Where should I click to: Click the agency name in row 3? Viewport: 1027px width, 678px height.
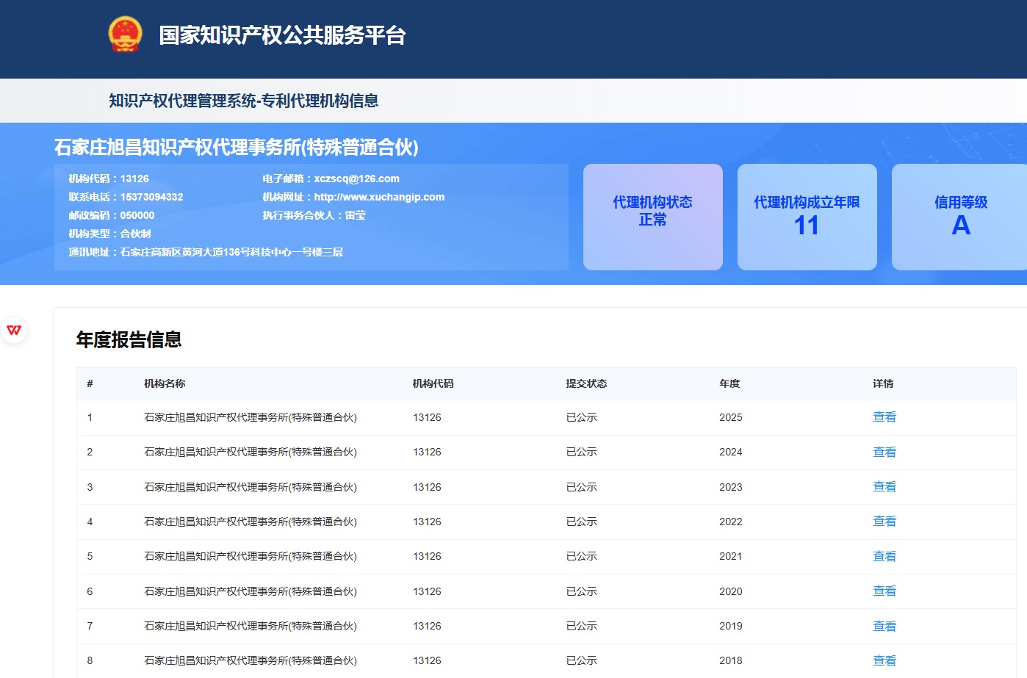pyautogui.click(x=251, y=487)
